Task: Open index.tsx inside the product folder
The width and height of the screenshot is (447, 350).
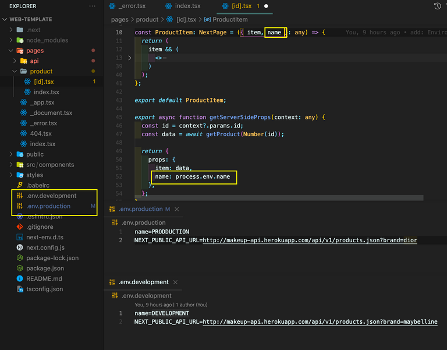Action: pos(47,92)
